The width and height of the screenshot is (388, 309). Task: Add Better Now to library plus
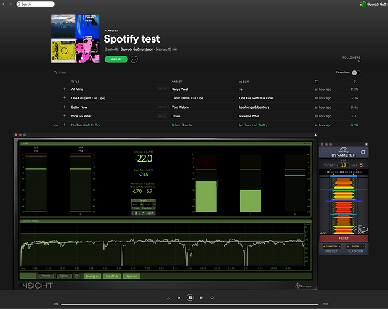pos(64,107)
